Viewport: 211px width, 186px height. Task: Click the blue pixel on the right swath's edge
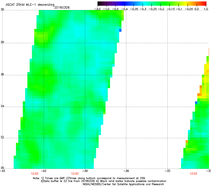click(x=196, y=102)
